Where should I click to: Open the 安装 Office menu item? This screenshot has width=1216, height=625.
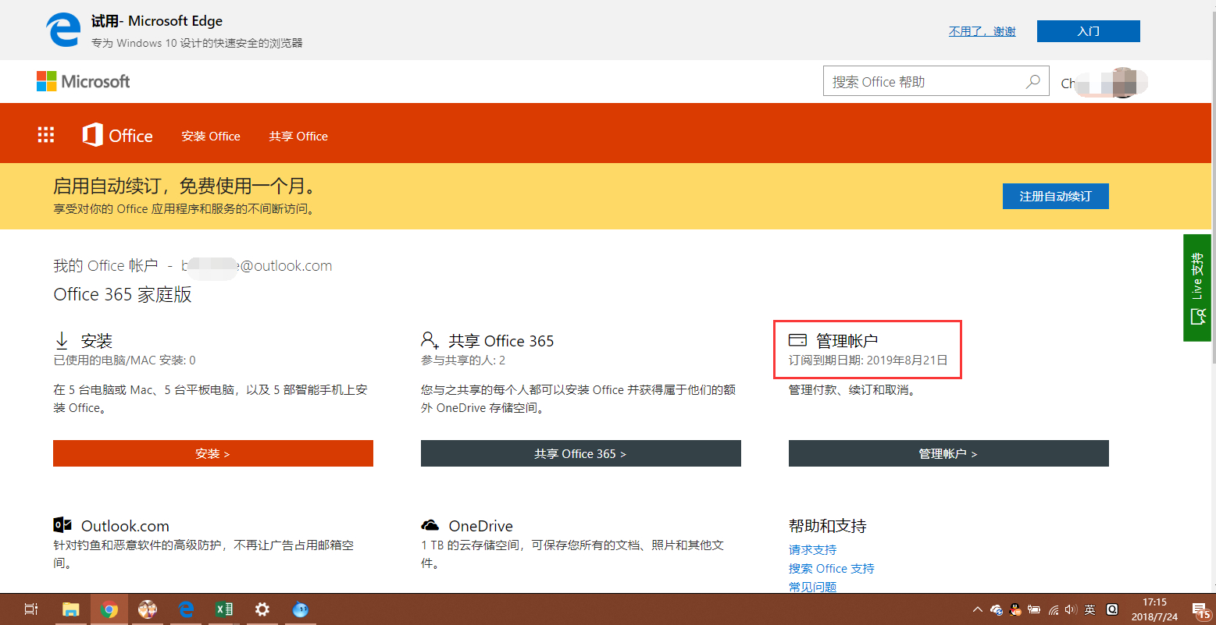(211, 136)
